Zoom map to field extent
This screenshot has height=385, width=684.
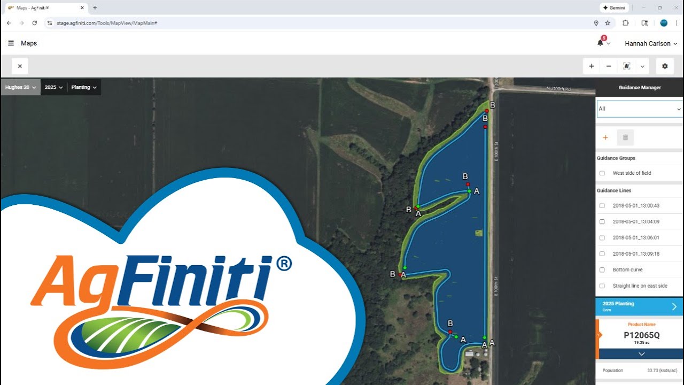tap(627, 66)
